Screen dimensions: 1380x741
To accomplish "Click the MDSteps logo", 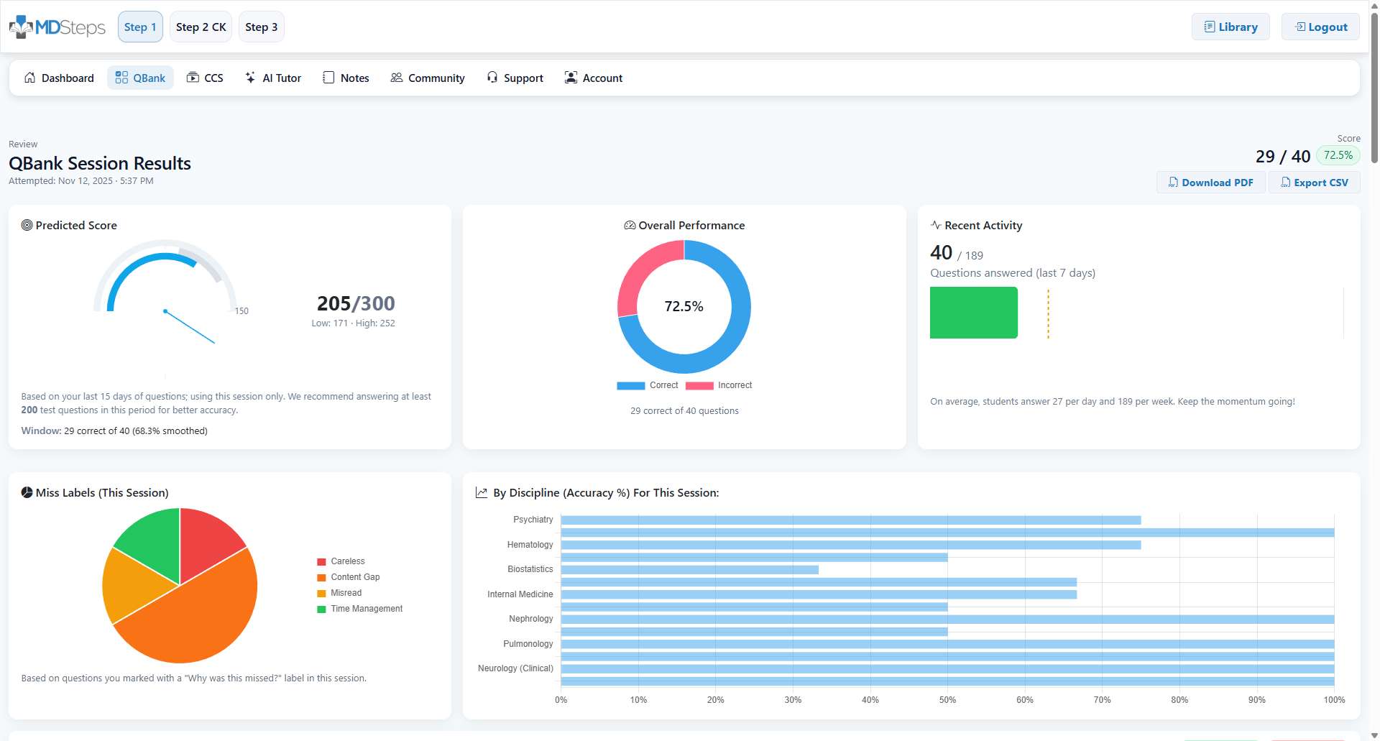I will 57,26.
